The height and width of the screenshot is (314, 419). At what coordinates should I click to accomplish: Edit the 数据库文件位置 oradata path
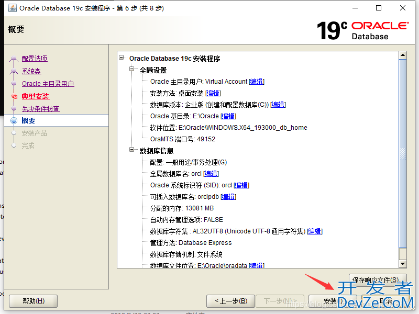[x=257, y=265]
